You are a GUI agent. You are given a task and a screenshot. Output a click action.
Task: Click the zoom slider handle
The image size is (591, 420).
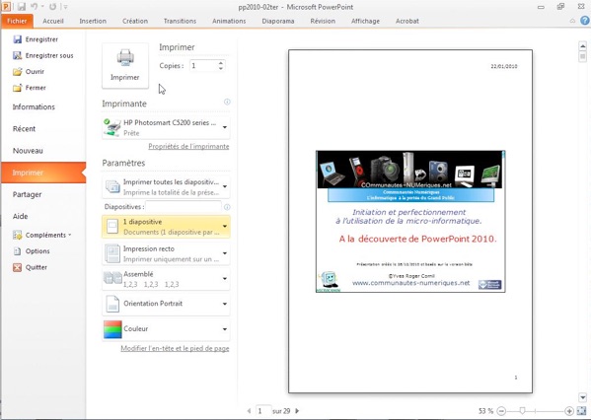(x=522, y=411)
